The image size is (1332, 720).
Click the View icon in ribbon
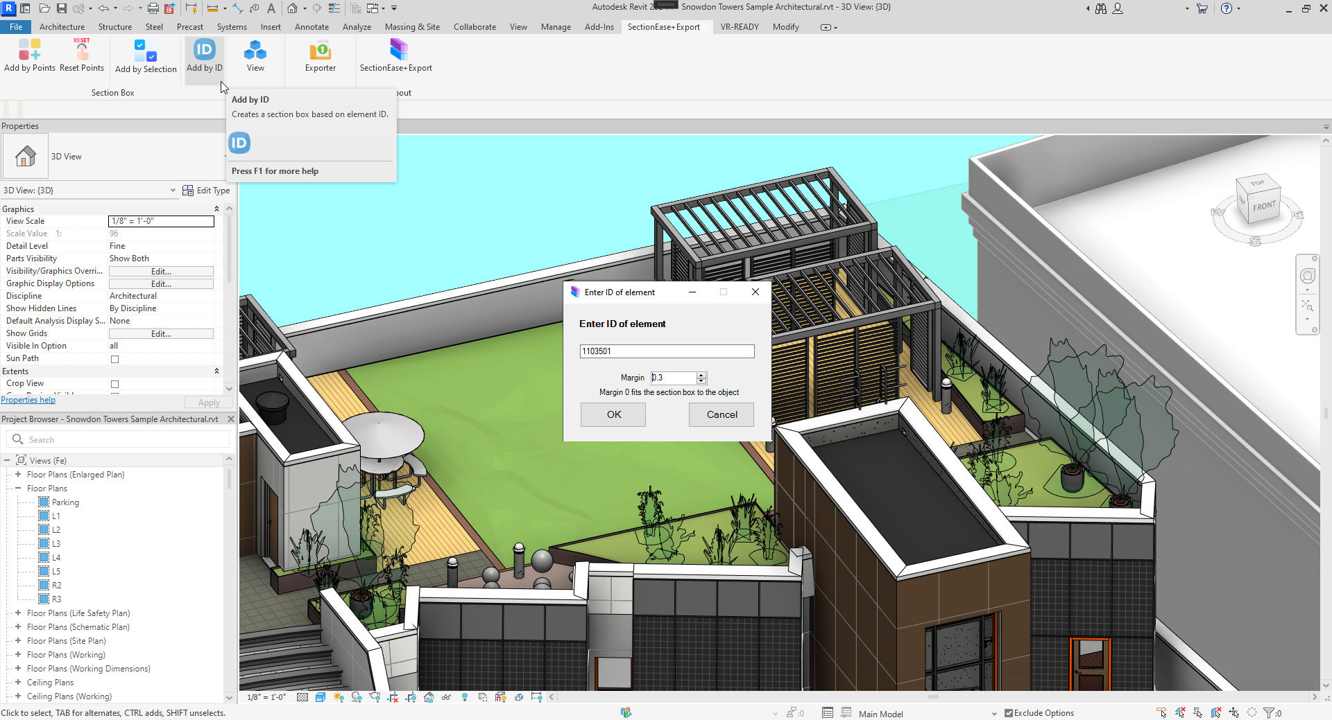coord(255,51)
